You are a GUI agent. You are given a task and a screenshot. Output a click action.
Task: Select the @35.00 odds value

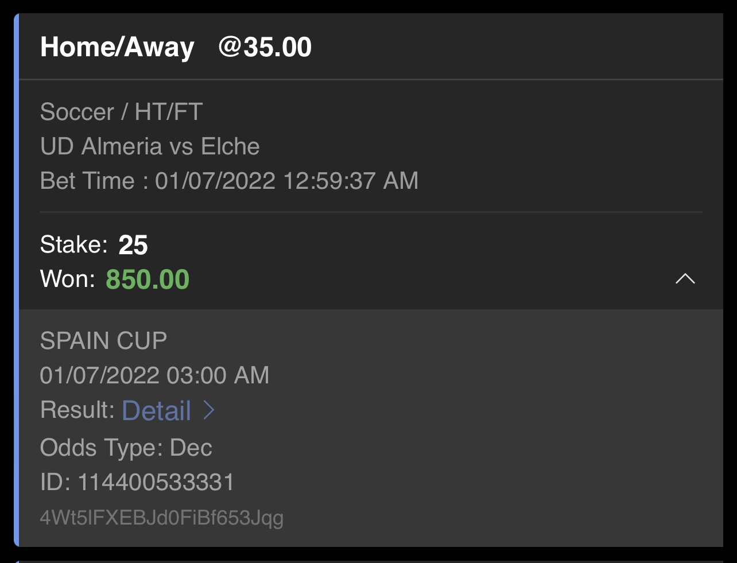[265, 47]
